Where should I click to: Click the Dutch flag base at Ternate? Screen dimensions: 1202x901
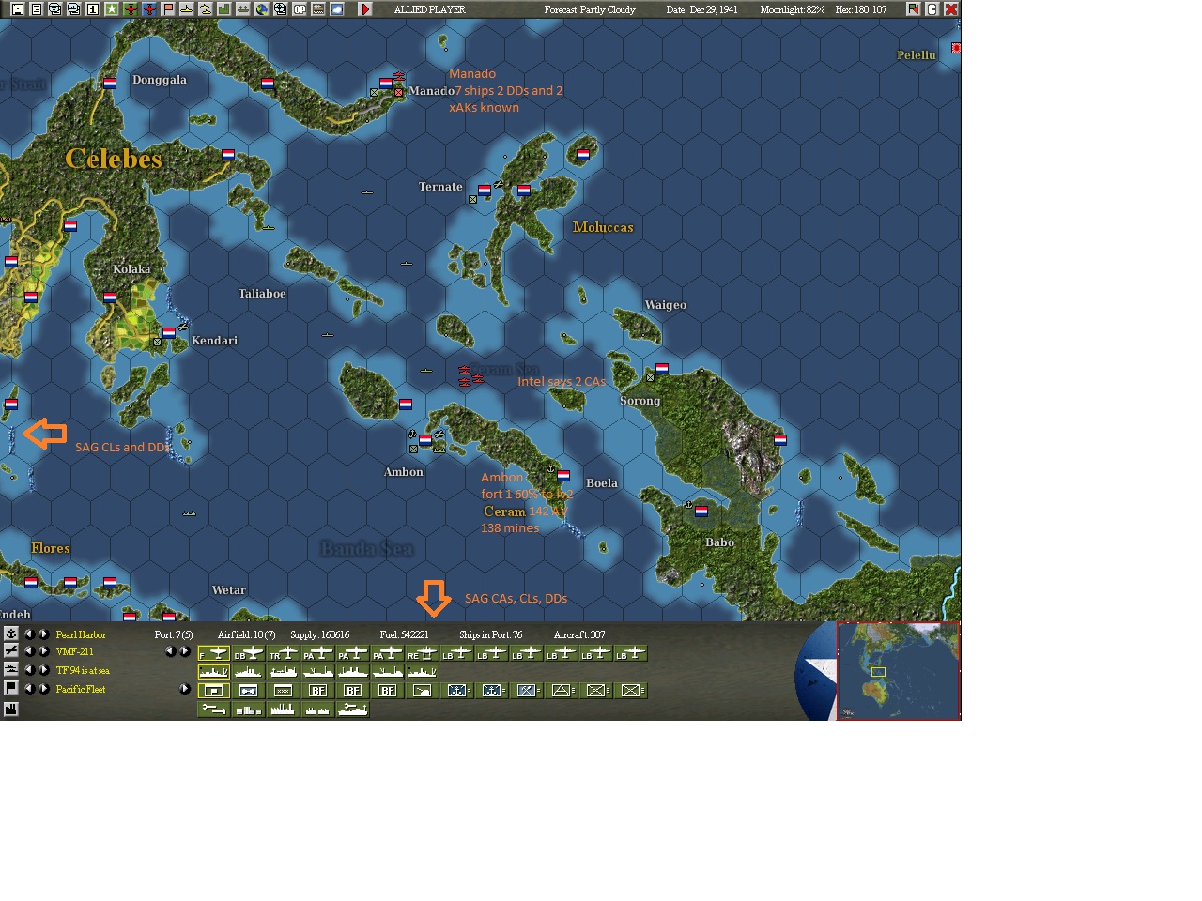click(485, 190)
